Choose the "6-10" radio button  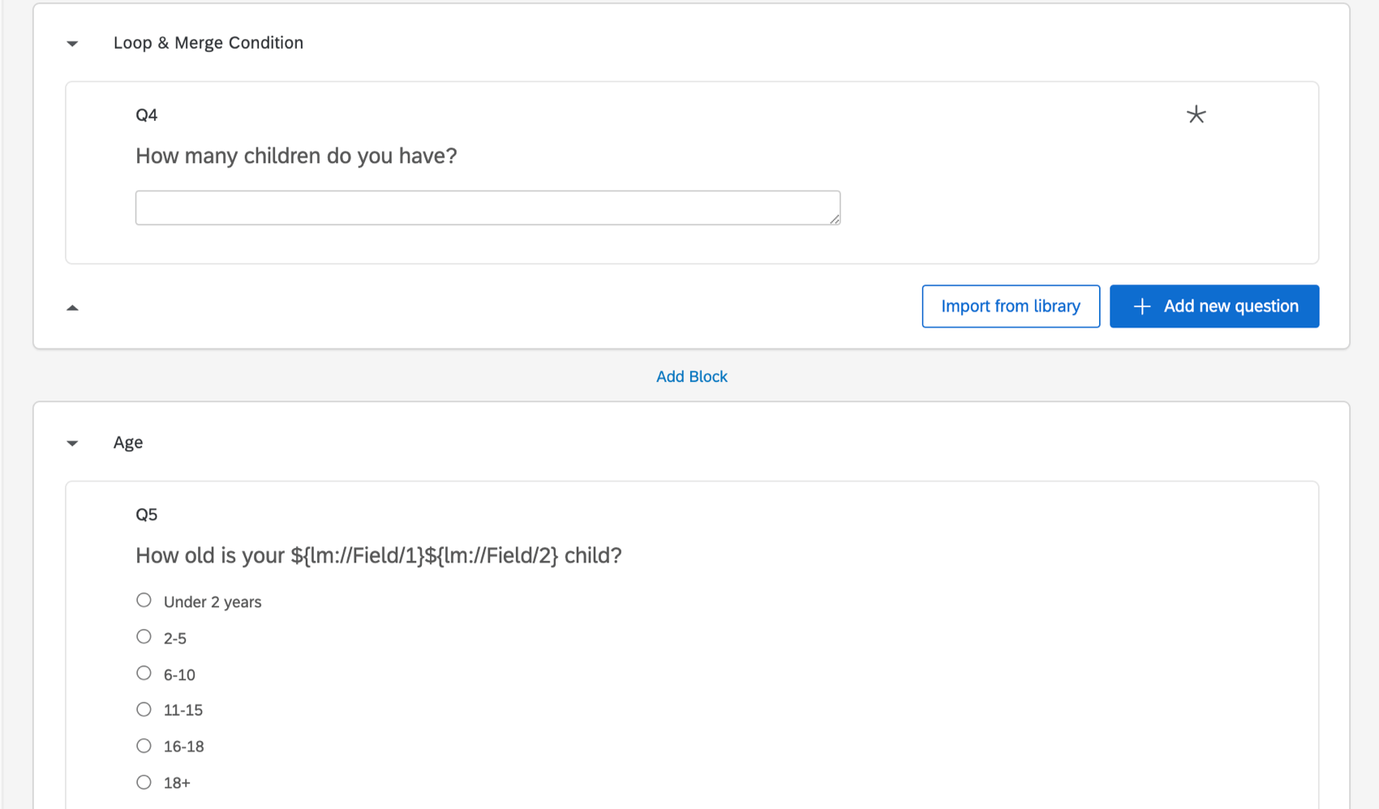pos(144,674)
